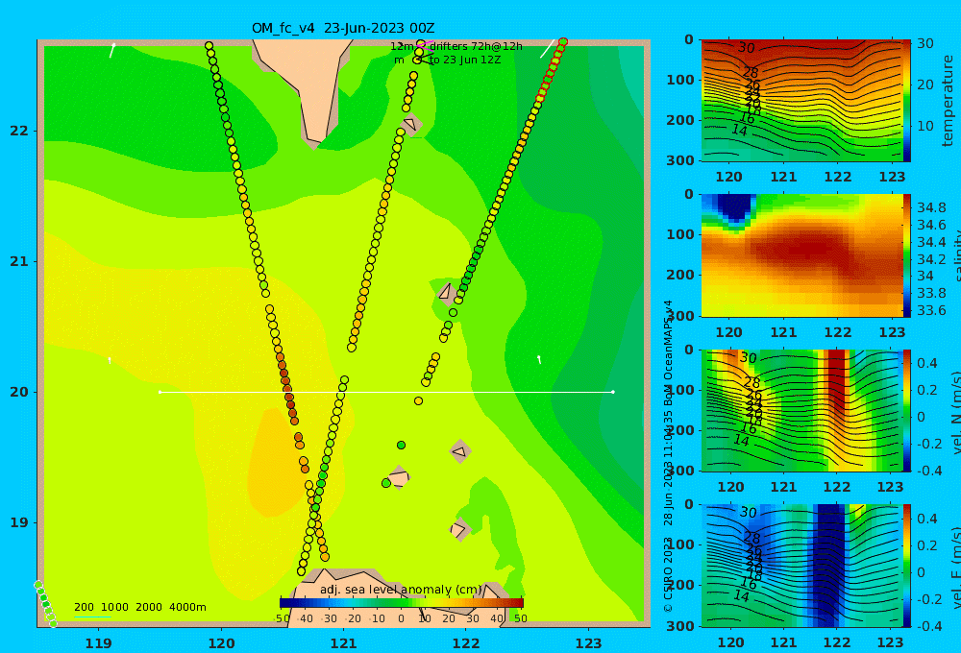Click the sea level anomaly color bar

[402, 603]
